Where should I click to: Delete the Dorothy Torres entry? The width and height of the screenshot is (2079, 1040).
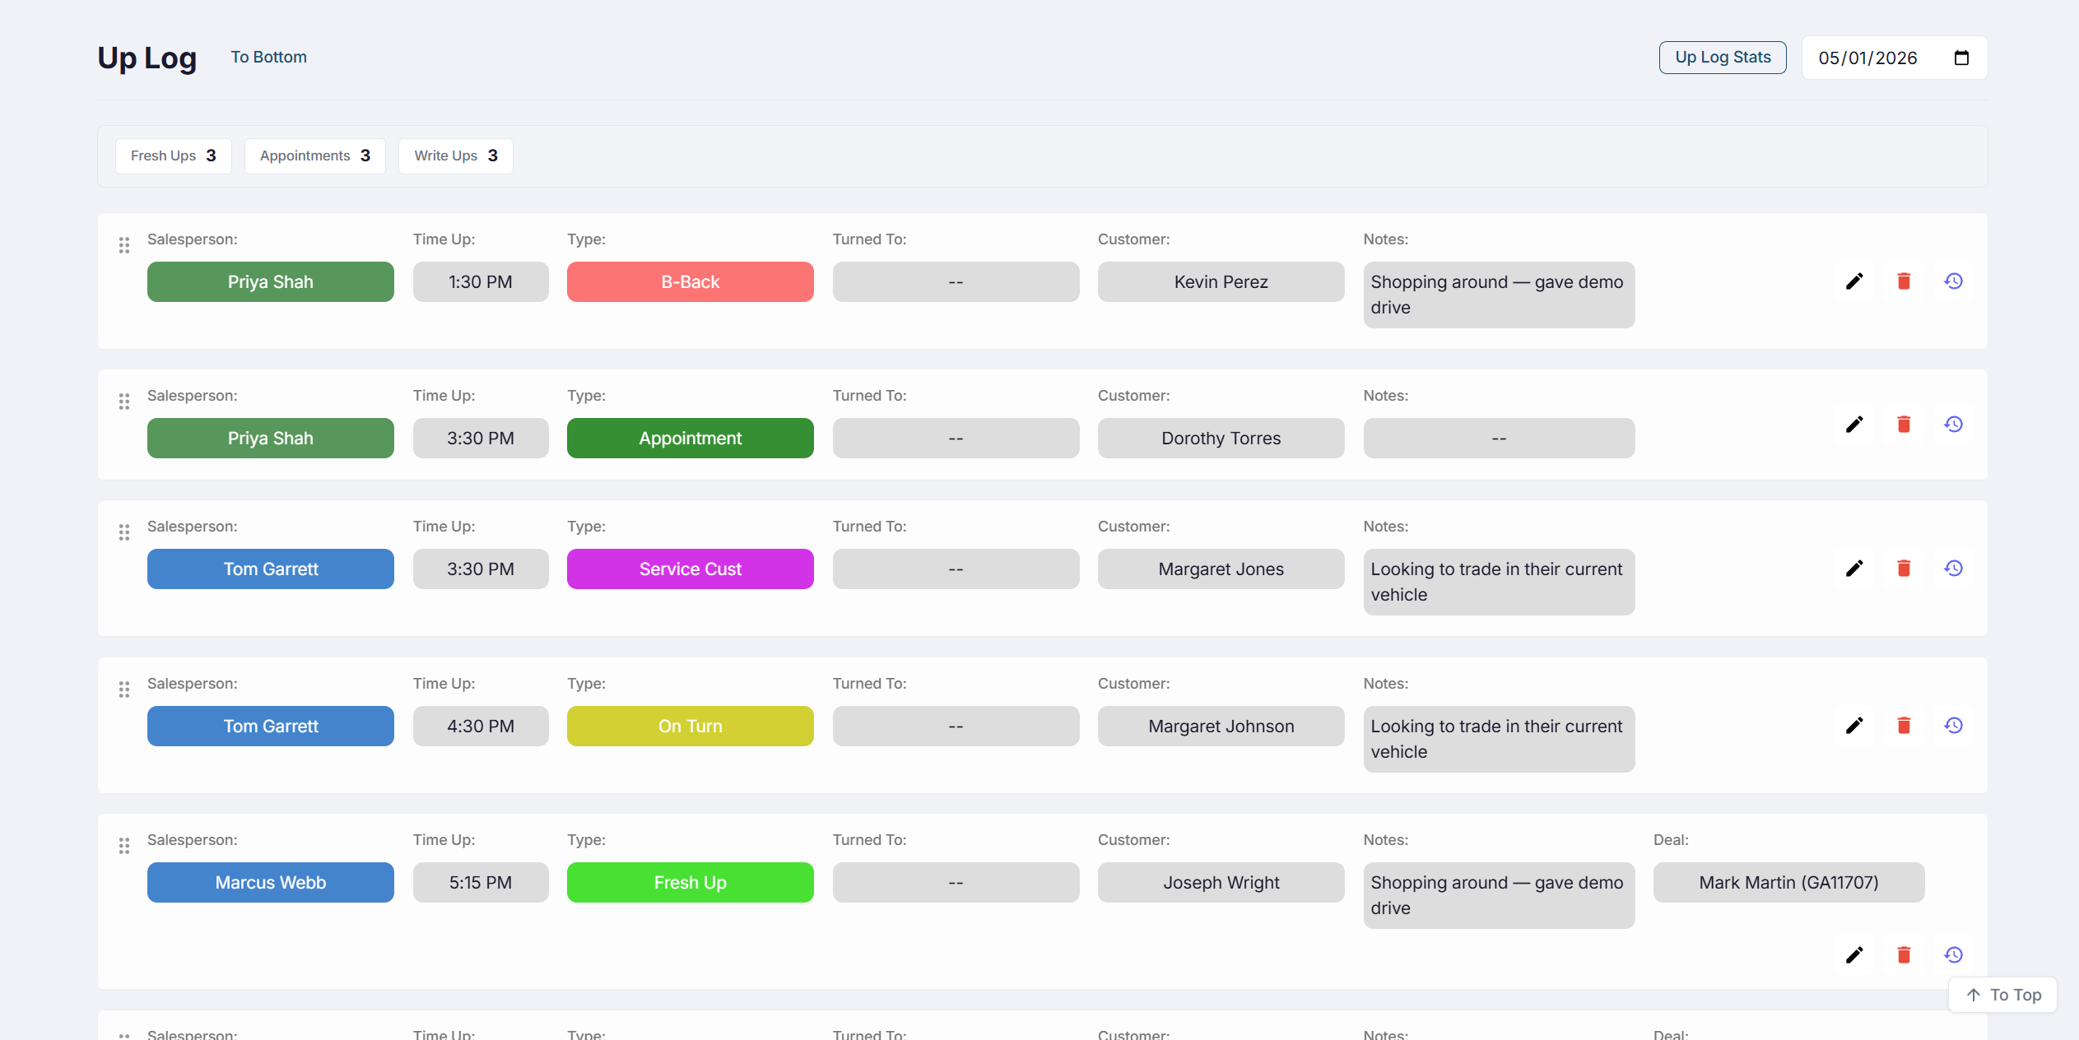1904,425
